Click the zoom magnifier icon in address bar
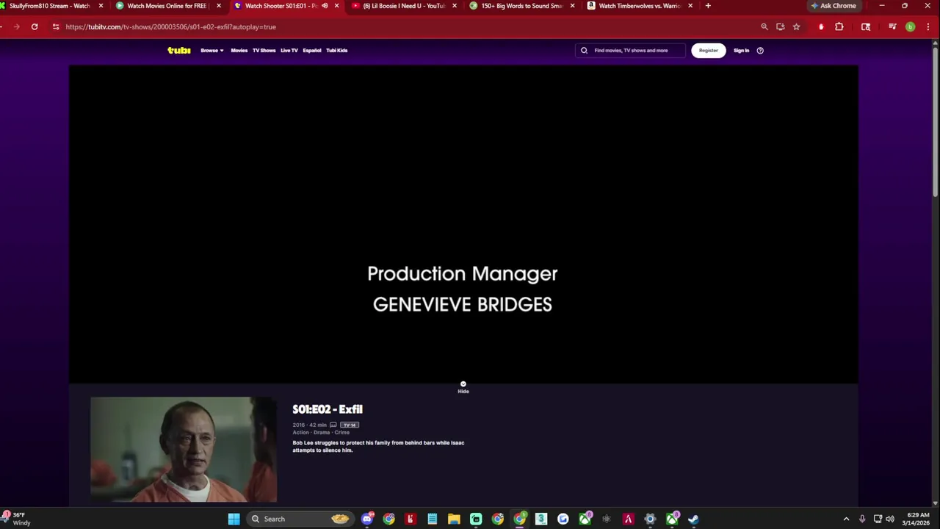Screen dimensions: 940x529 tap(764, 26)
